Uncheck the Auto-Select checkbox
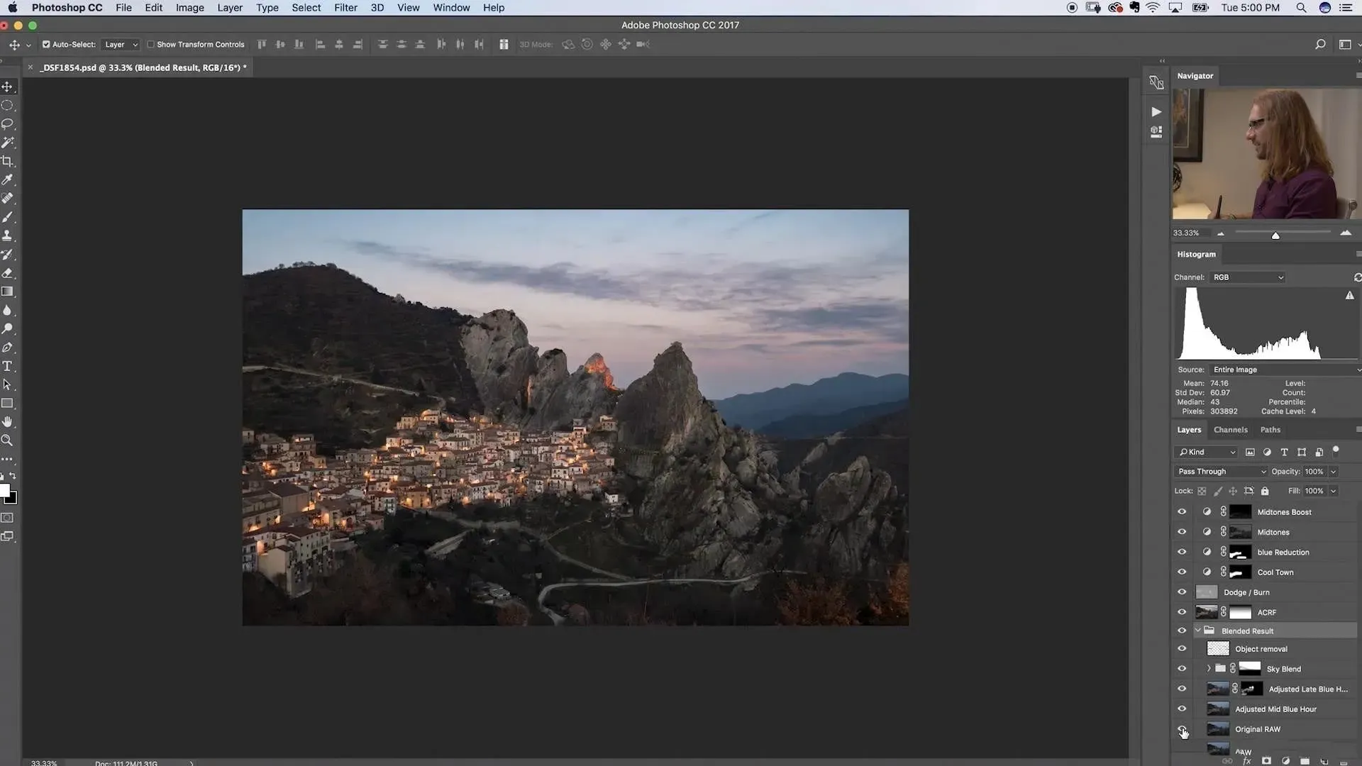This screenshot has height=766, width=1362. coord(46,44)
